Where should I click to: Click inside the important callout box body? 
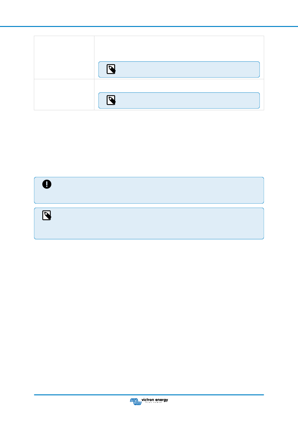coord(149,190)
